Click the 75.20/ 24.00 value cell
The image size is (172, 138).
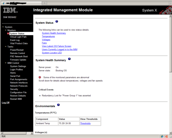(69, 123)
